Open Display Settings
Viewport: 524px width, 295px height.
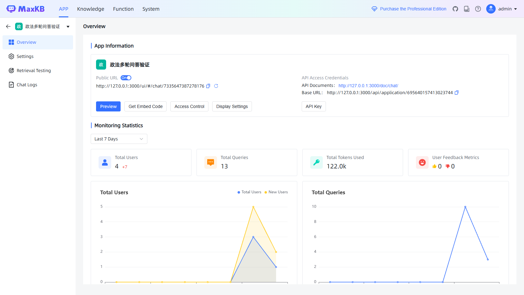(x=232, y=106)
